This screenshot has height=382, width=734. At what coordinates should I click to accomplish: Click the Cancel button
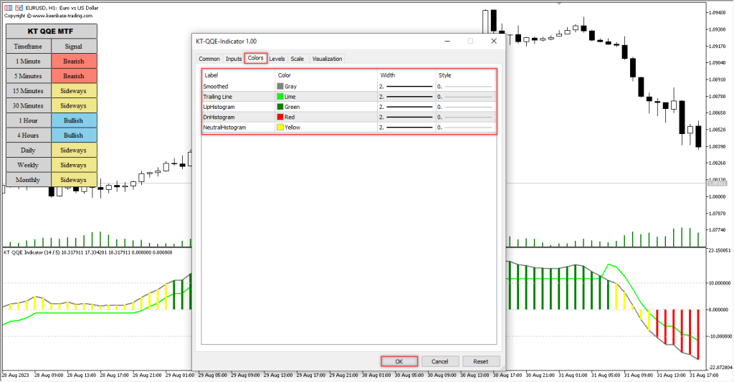[x=440, y=361]
